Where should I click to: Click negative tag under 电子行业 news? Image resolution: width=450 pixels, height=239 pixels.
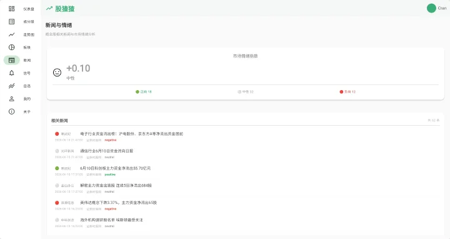111,140
